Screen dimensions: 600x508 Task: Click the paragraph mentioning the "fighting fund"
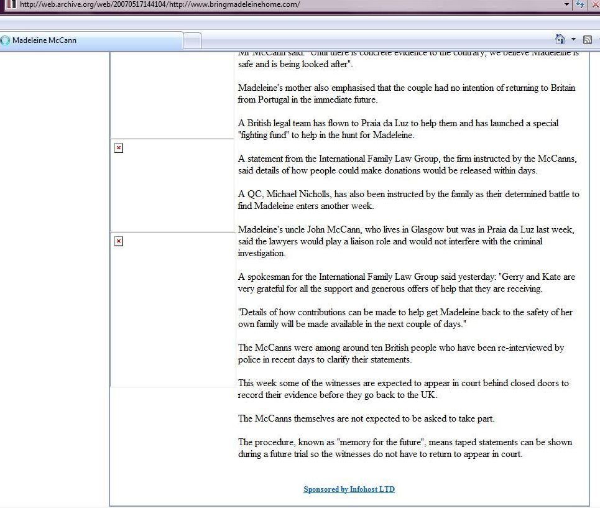point(398,129)
